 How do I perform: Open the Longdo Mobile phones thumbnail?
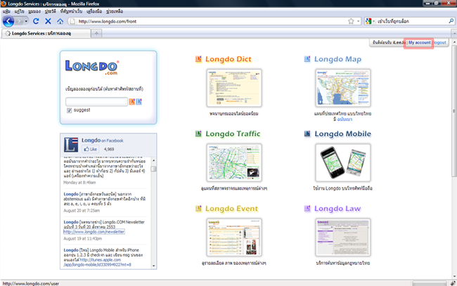click(343, 162)
